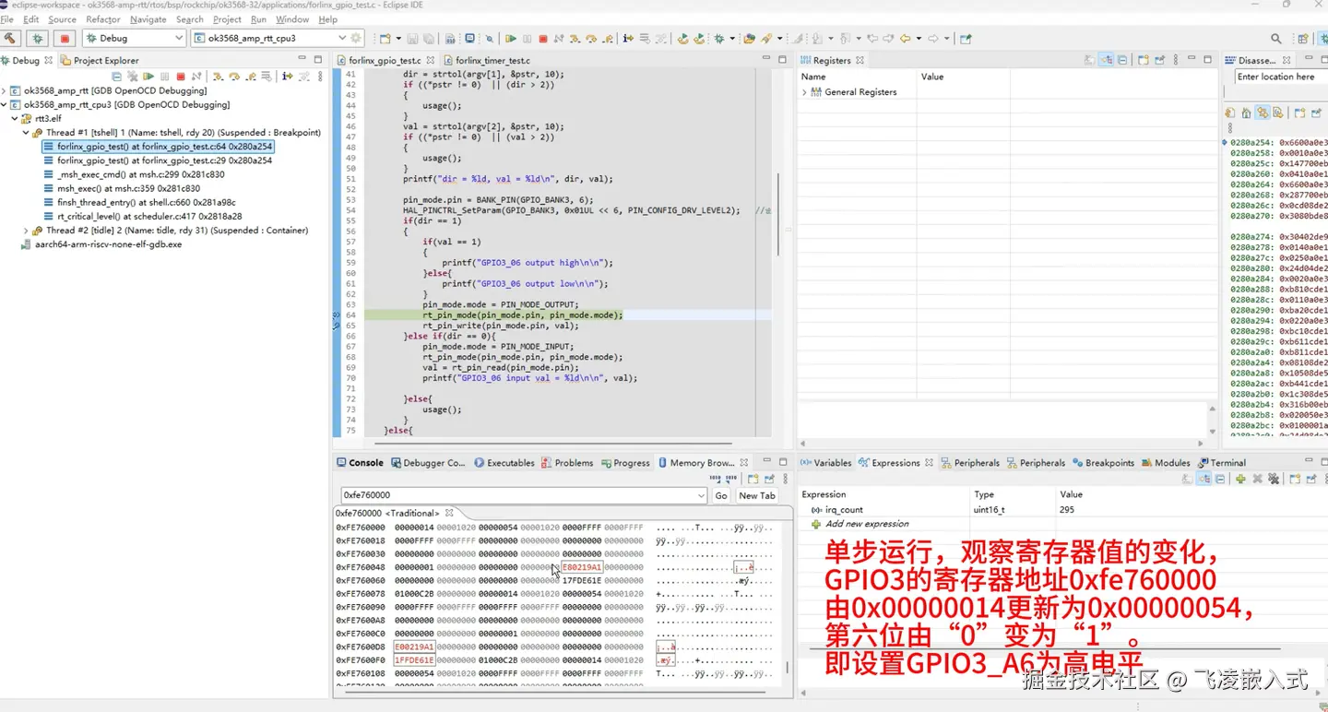Open Registers view menu (three dots)
The image size is (1328, 712).
[x=1176, y=60]
